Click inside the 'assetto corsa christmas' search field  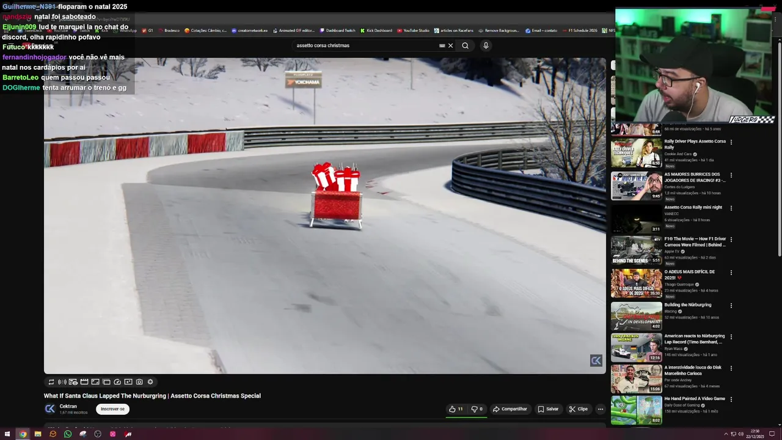[365, 45]
